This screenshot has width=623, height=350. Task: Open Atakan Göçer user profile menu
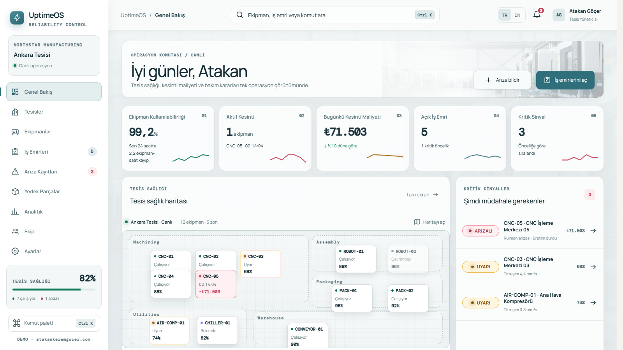[577, 15]
